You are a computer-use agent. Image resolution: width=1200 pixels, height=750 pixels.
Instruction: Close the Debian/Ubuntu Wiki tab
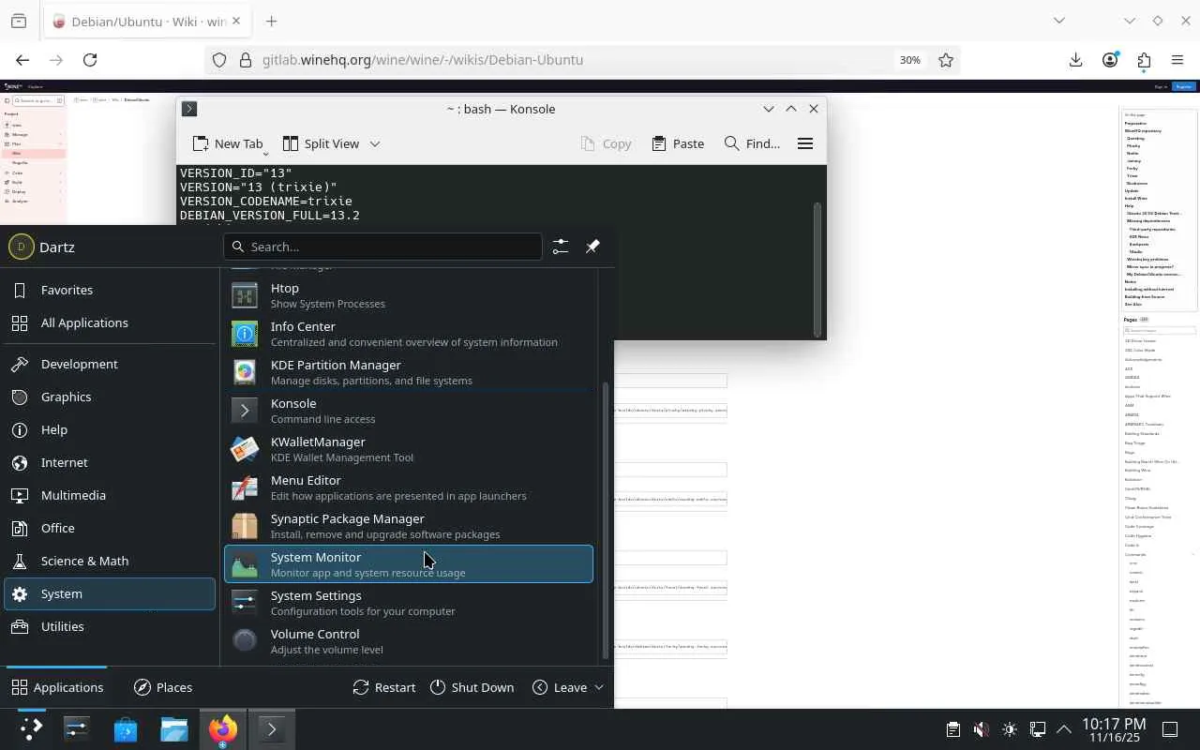click(236, 21)
